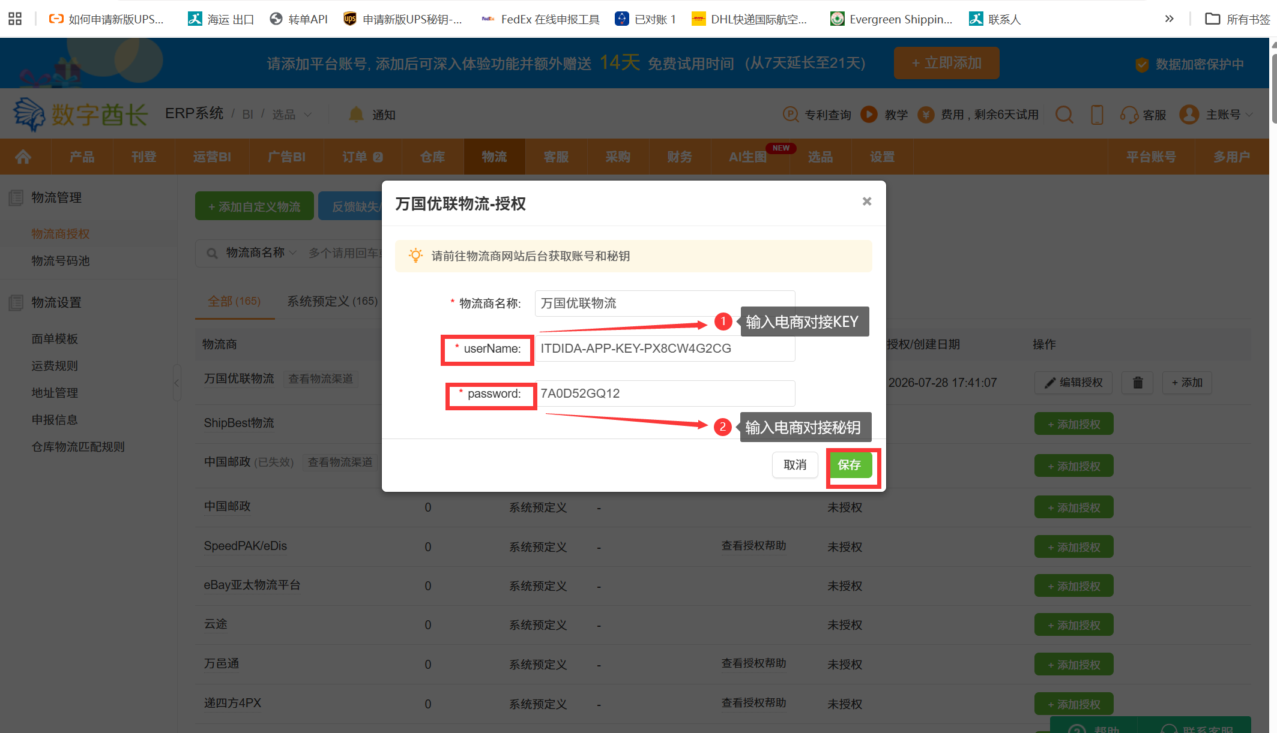Viewport: 1277px width, 733px height.
Task: Open 面单模板 in sidebar
Action: pos(55,339)
